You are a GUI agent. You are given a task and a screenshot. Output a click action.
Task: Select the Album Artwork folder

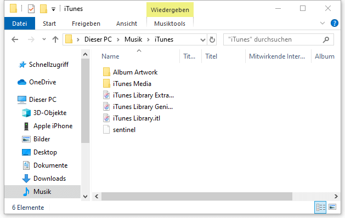135,72
